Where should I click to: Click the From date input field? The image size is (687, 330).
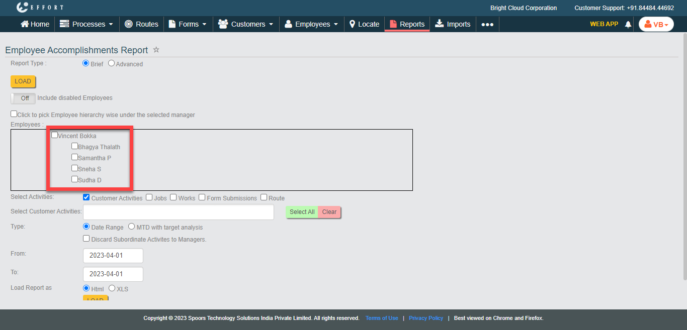click(x=113, y=255)
